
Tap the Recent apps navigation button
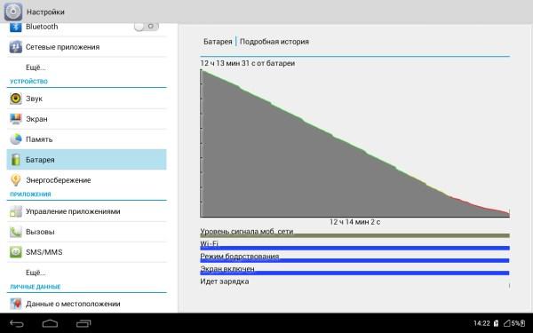coord(84,323)
